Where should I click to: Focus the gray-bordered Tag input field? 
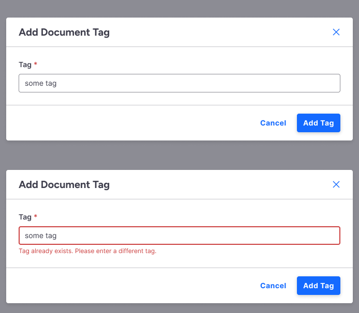(x=207, y=83)
